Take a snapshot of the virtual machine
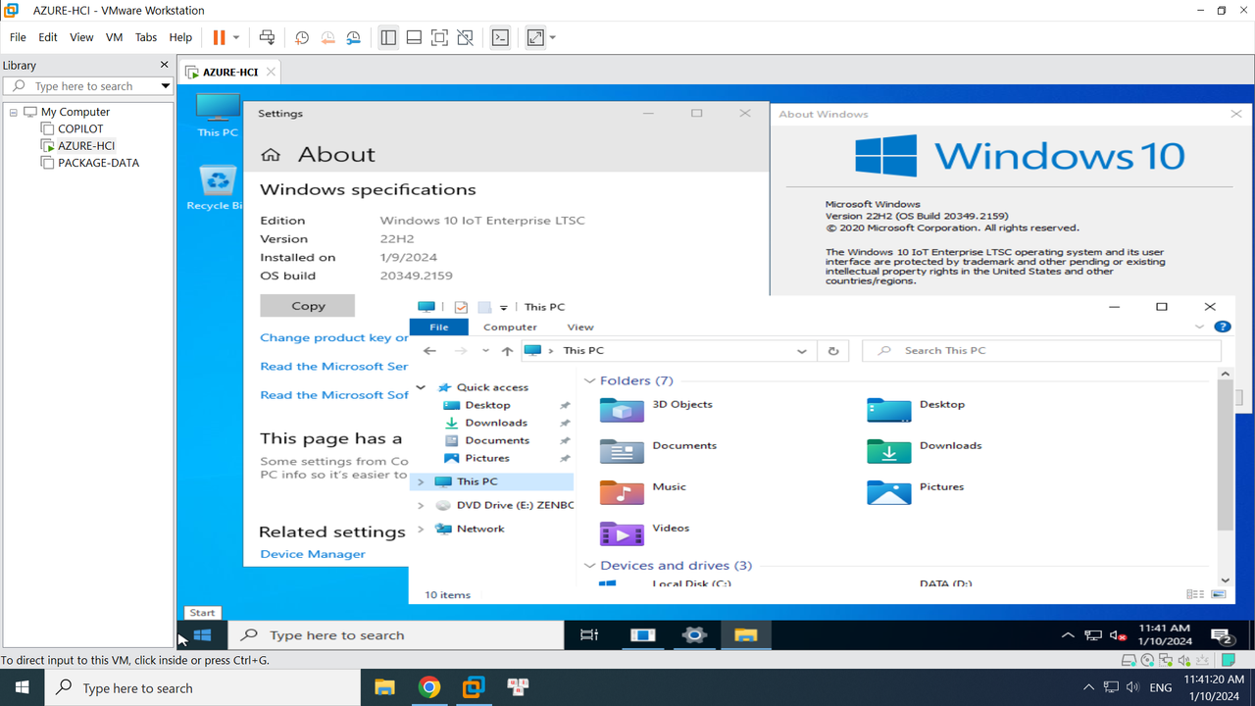Screen dimensions: 1255x706 [302, 37]
